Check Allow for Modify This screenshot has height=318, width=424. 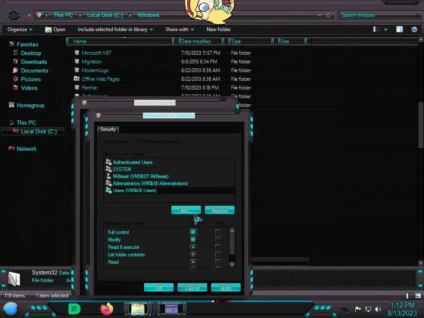pyautogui.click(x=193, y=239)
